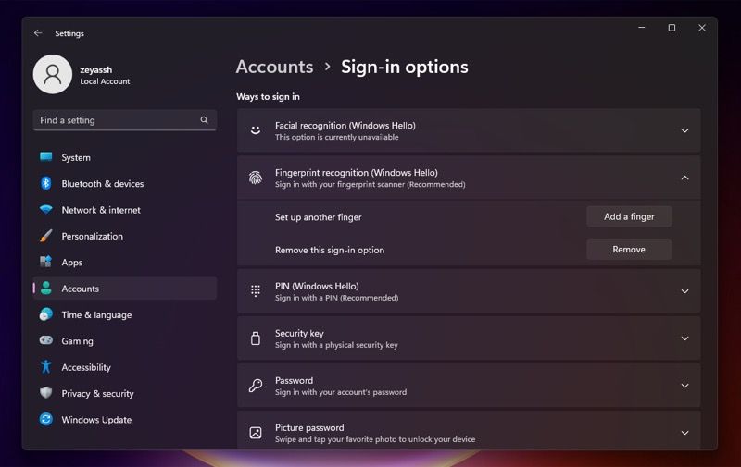The image size is (741, 467).
Task: Click the Remove button for fingerprint
Action: [x=629, y=250]
